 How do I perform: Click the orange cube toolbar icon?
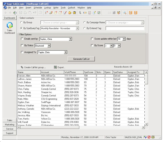point(70,13)
